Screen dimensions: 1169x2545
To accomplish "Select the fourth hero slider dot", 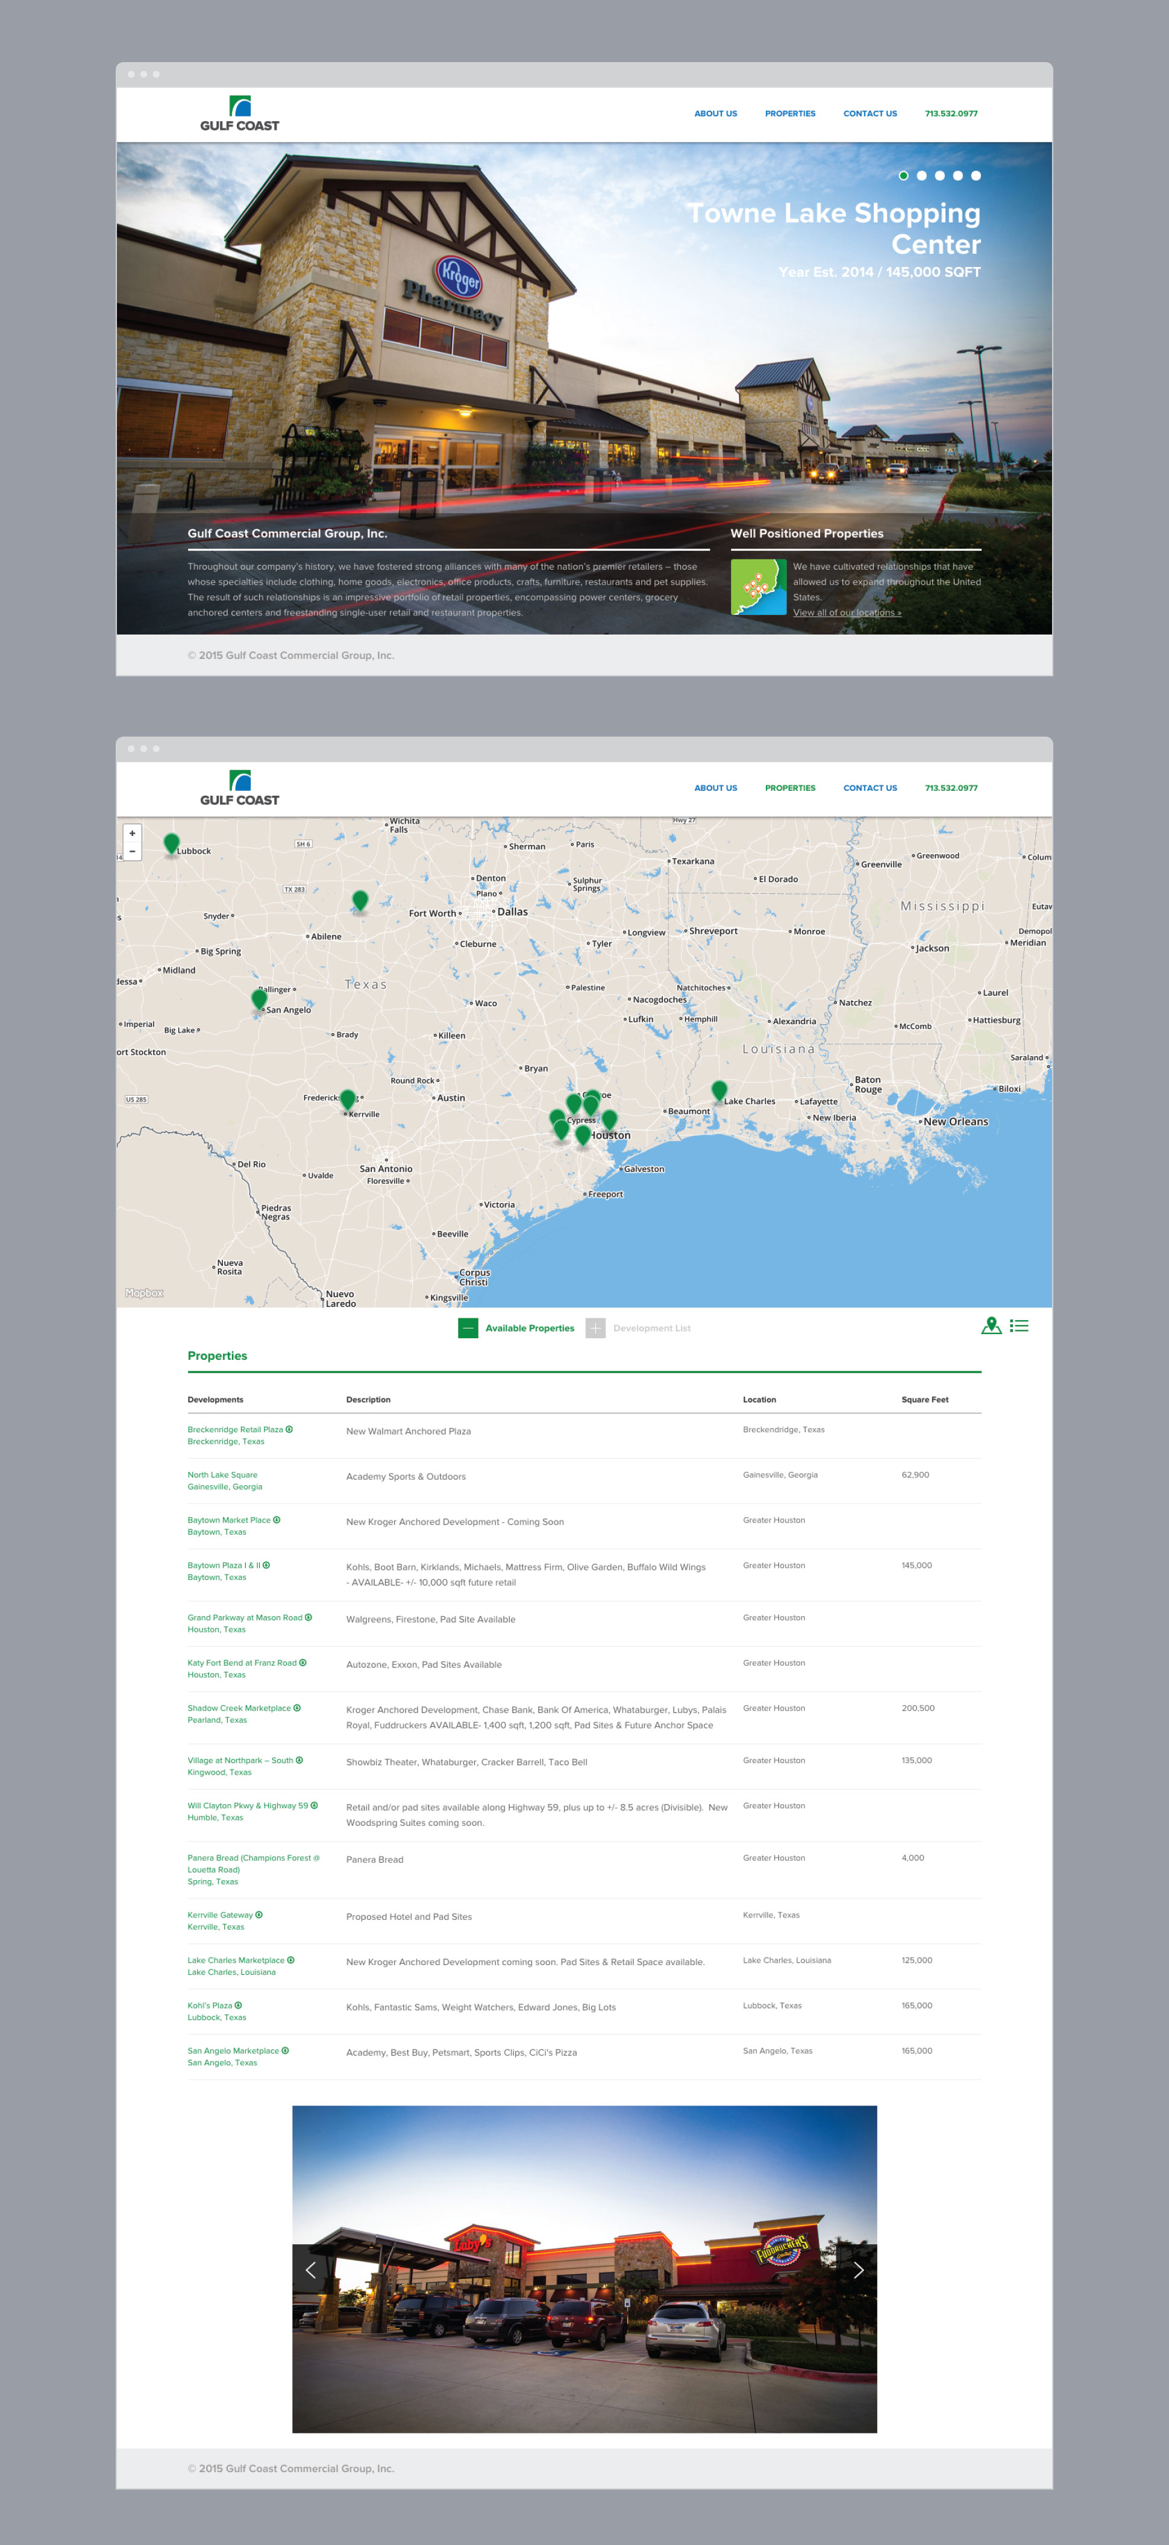I will 957,176.
